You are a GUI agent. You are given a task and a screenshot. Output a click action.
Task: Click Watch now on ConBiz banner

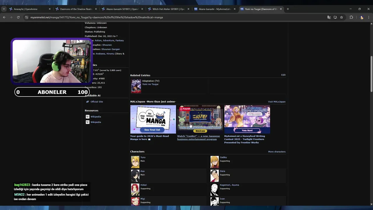point(200,131)
